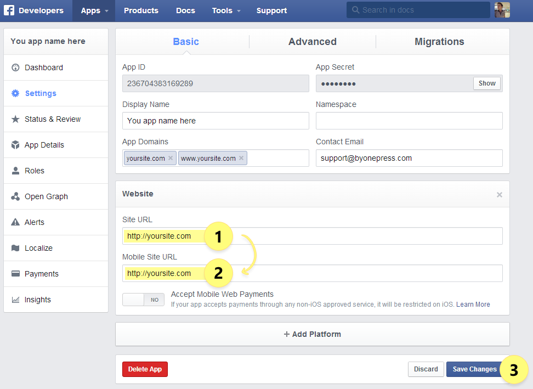Switch to the Basic tab
Screen dimensions: 533x389
tap(186, 42)
